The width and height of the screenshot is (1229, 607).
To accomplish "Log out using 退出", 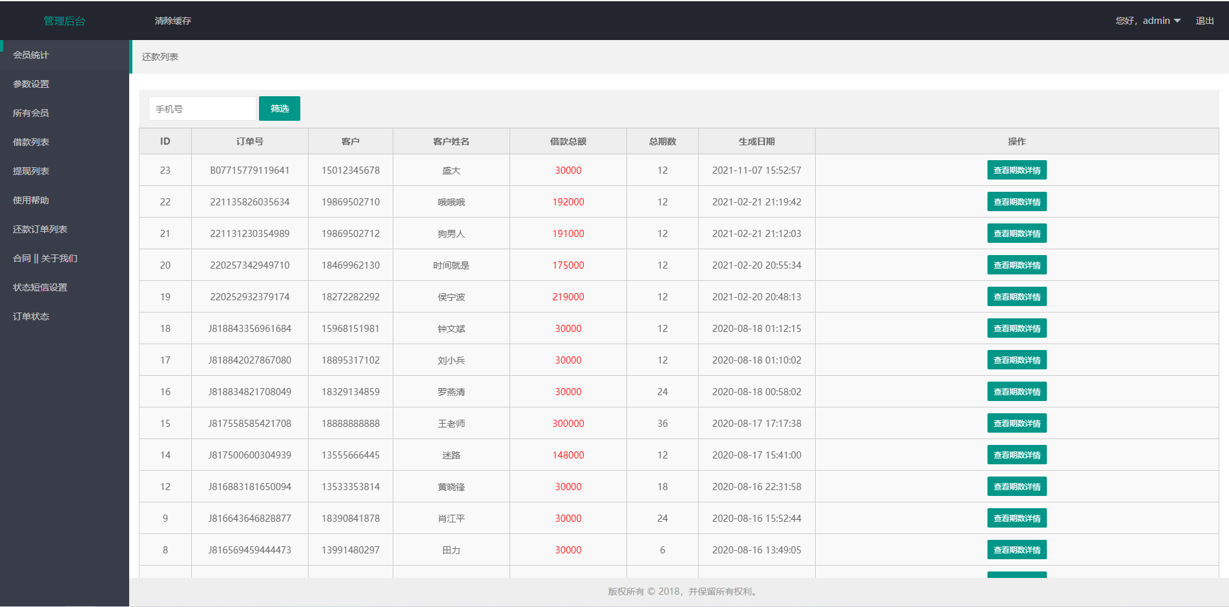I will pos(1204,20).
